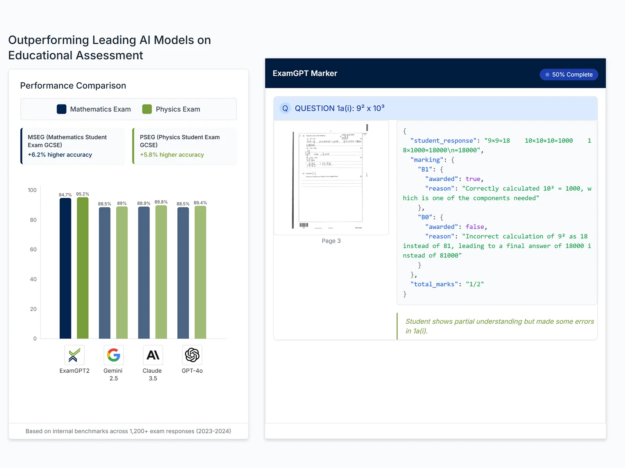Select the Physics Exam legend label
Viewport: 625px width, 468px height.
178,109
